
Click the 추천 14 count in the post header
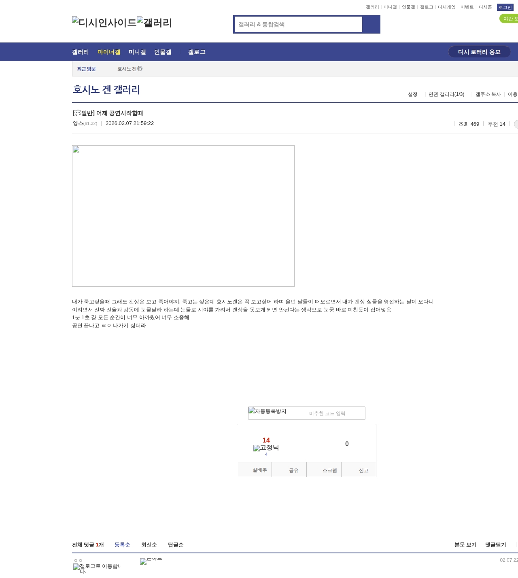click(x=497, y=124)
